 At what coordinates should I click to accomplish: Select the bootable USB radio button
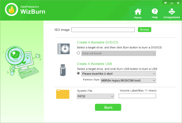tap(78, 73)
